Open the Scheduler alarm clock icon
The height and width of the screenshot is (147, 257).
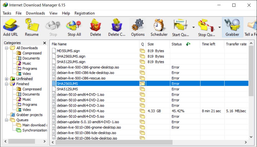tap(159, 25)
